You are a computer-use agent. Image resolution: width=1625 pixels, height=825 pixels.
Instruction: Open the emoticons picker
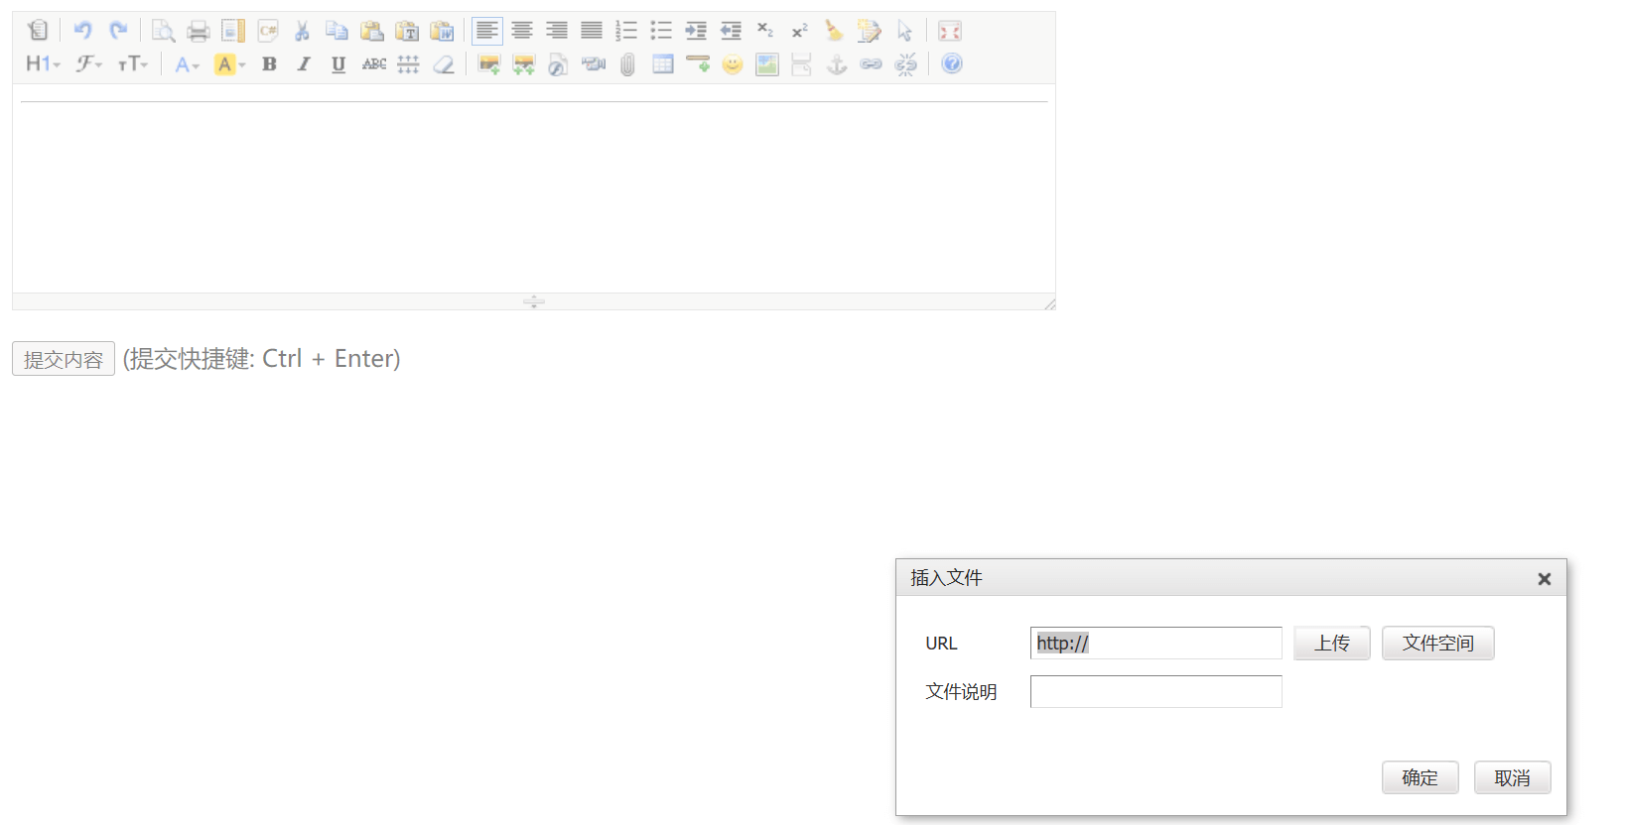pyautogui.click(x=733, y=63)
